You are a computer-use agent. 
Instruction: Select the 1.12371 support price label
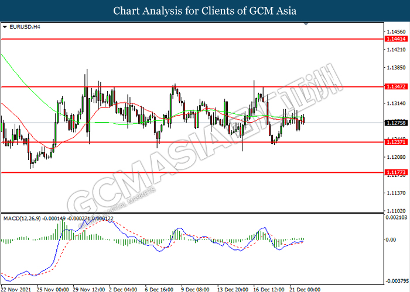click(x=396, y=142)
